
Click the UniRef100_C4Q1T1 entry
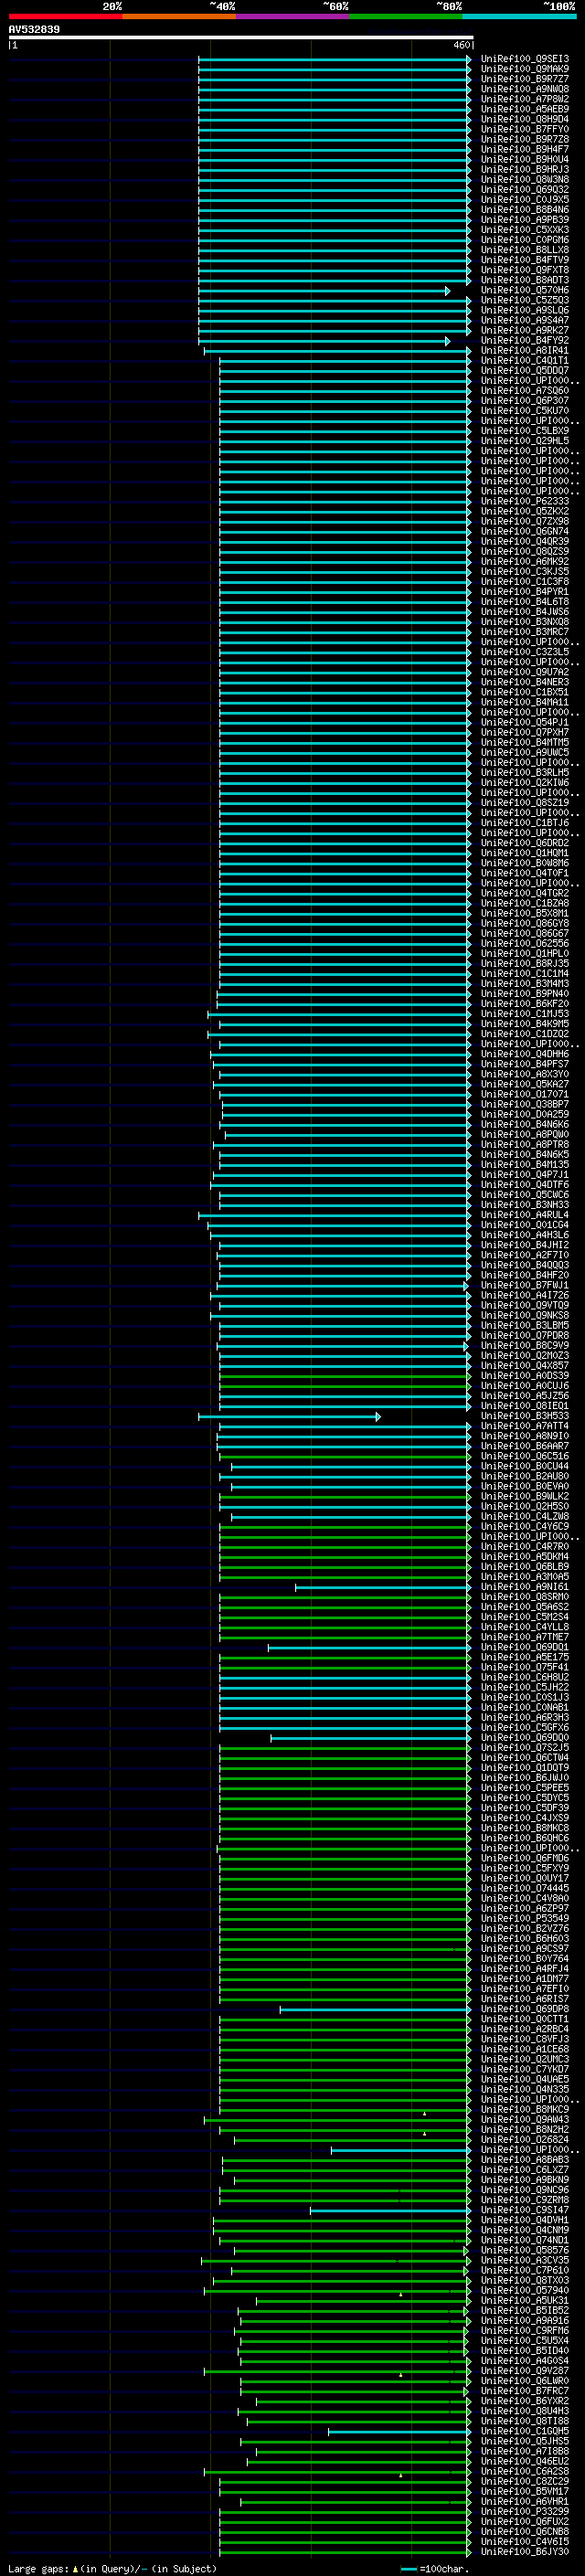pos(525,361)
